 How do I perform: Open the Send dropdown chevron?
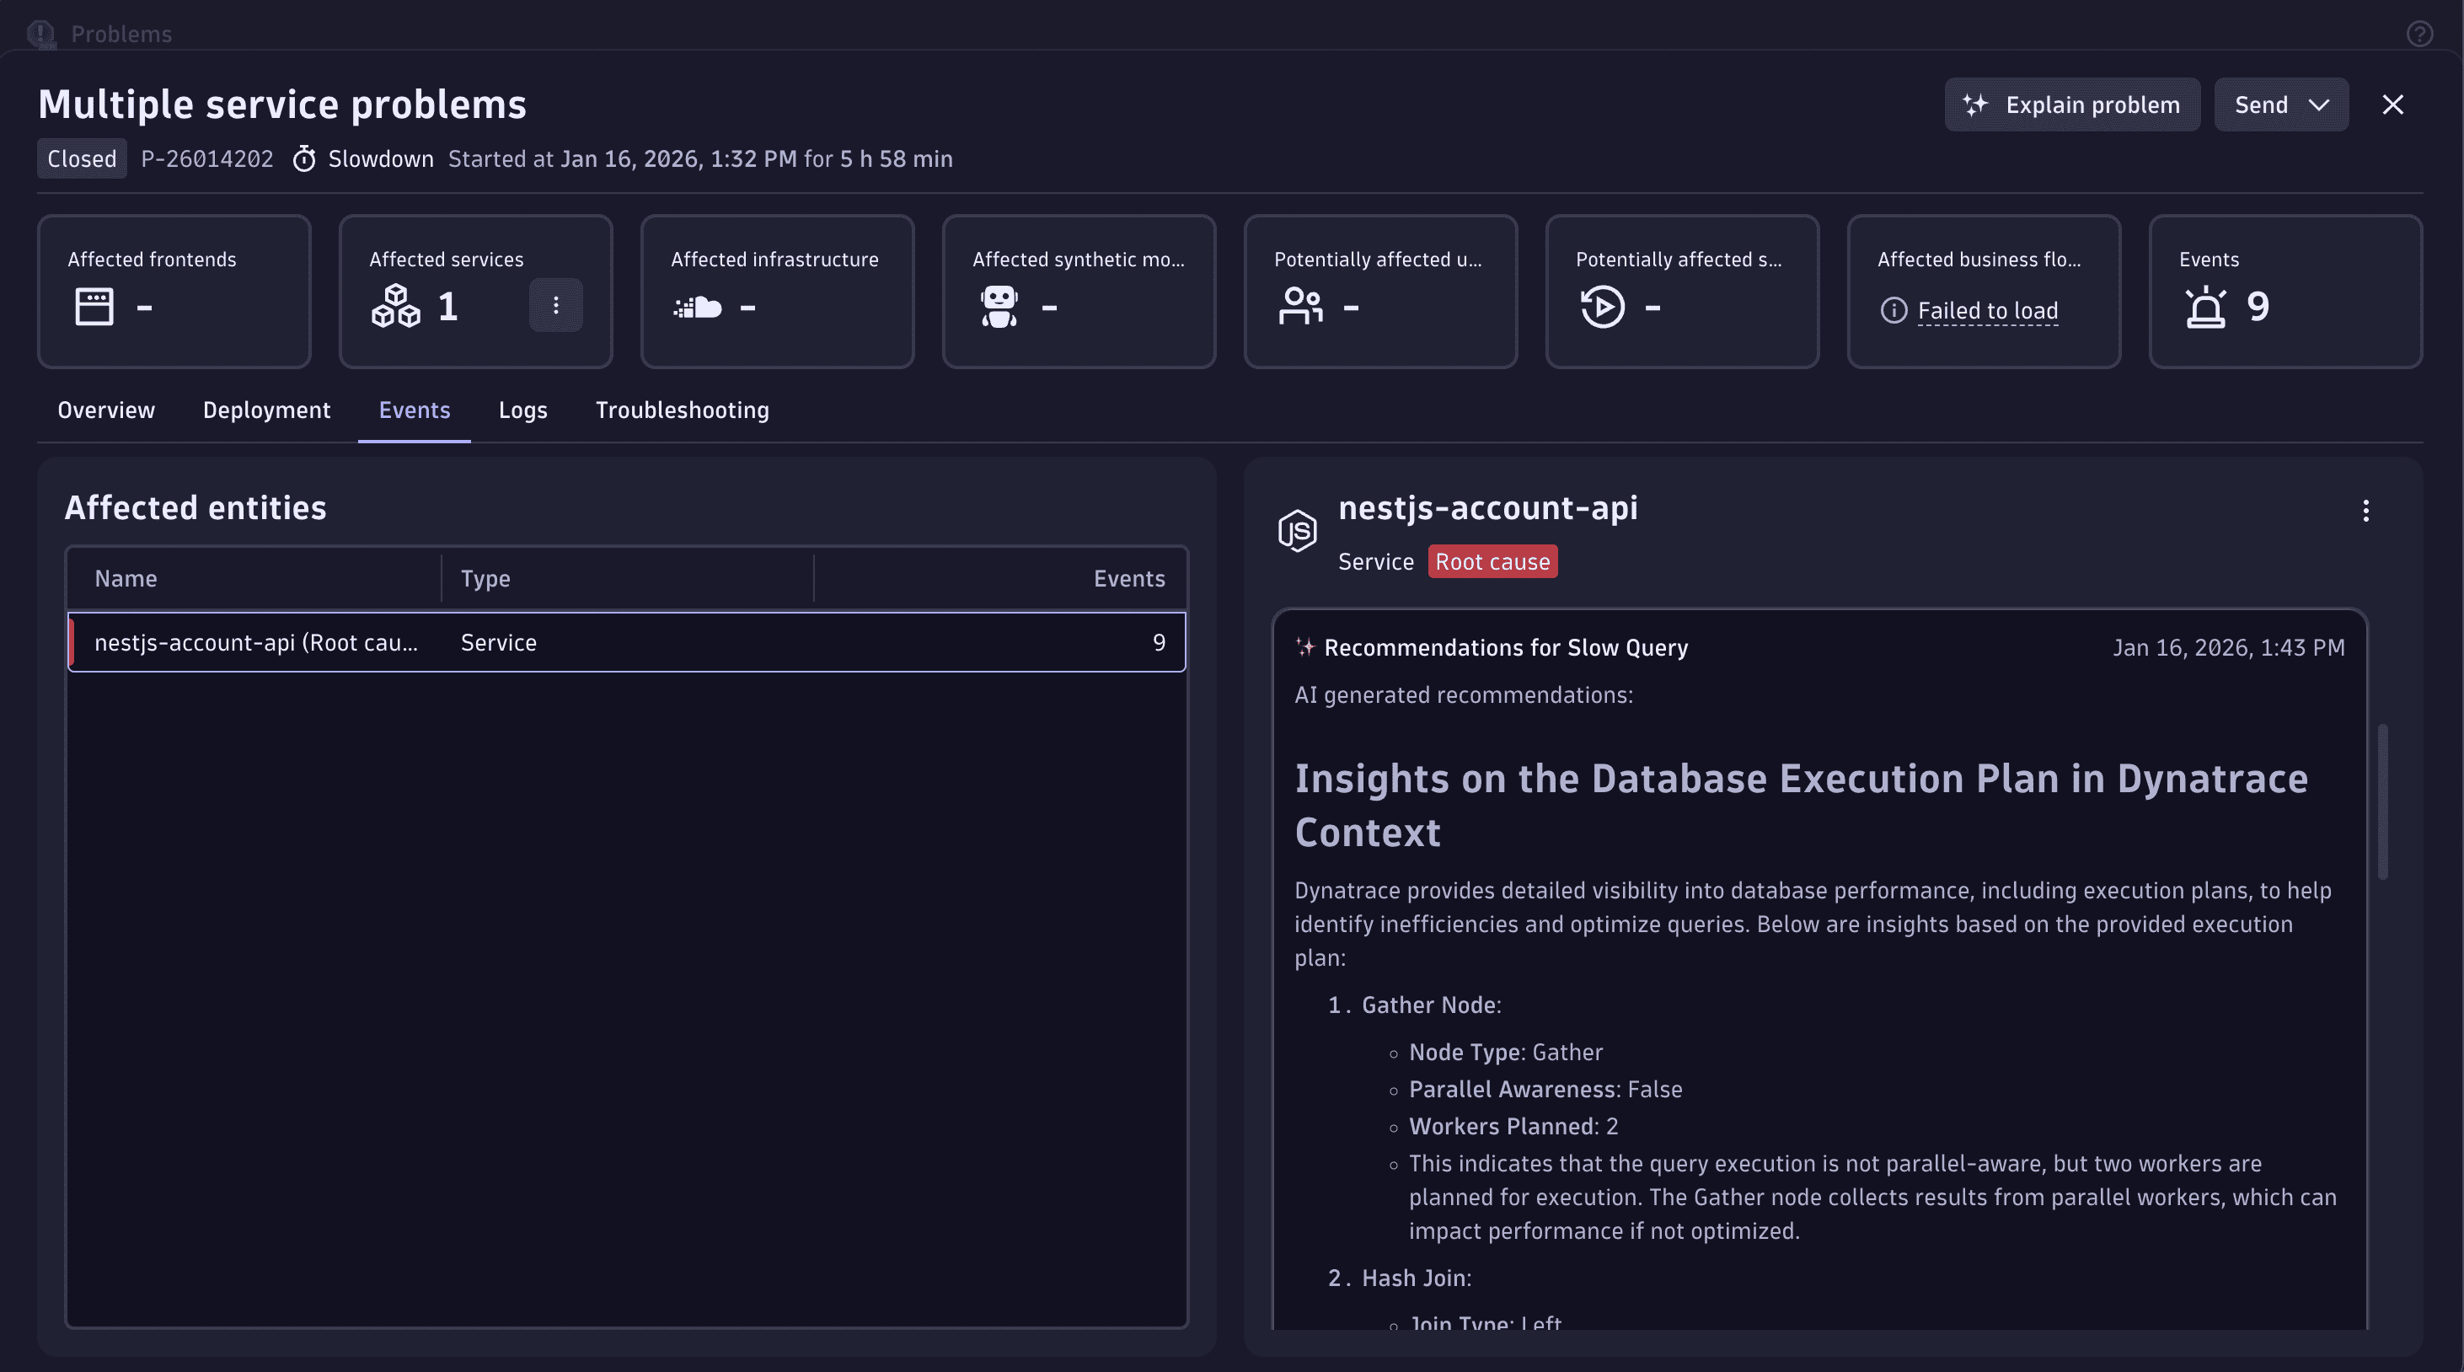tap(2318, 105)
